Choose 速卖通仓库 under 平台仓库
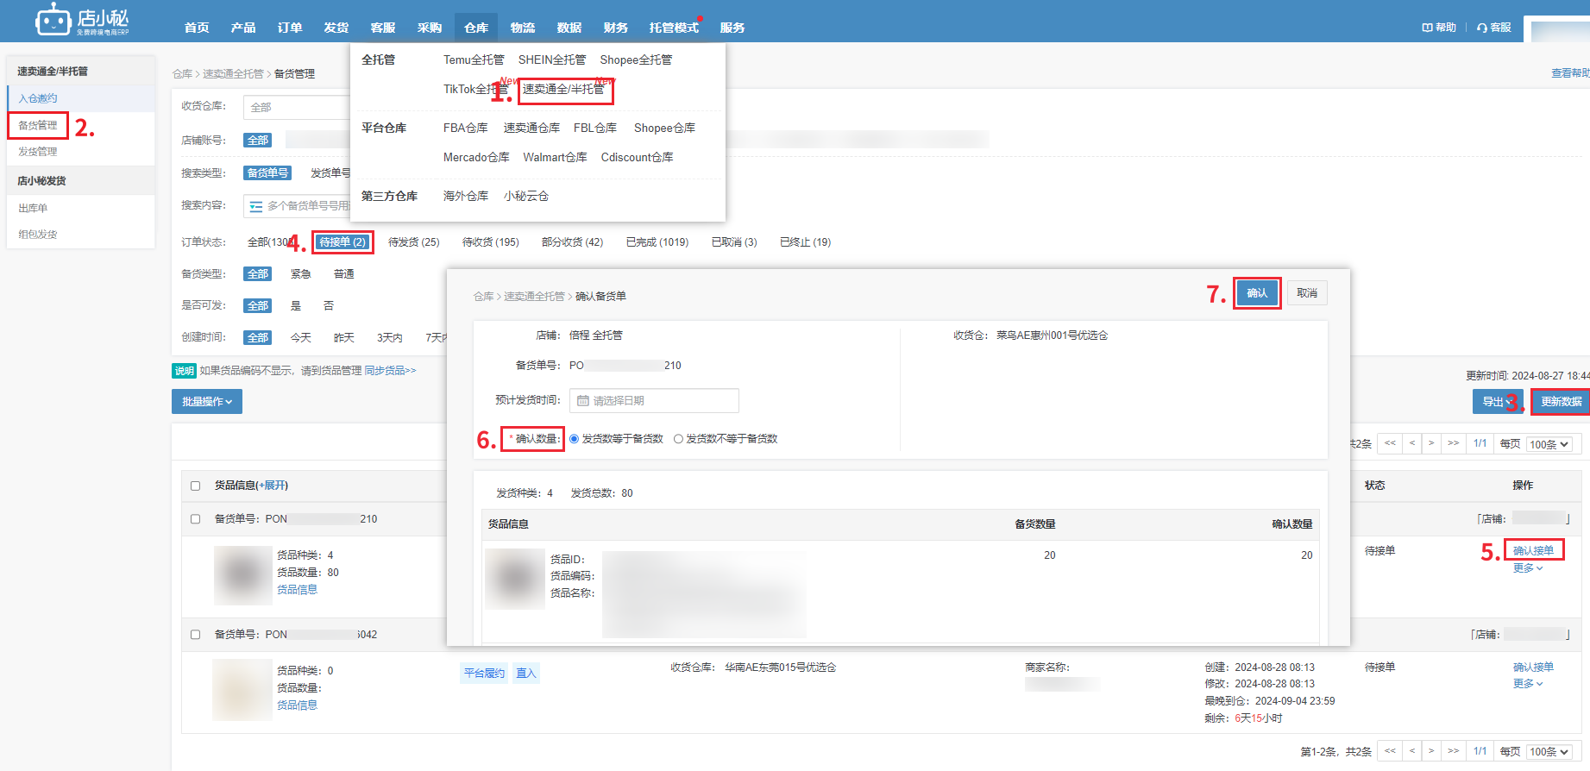1590x771 pixels. 531,128
